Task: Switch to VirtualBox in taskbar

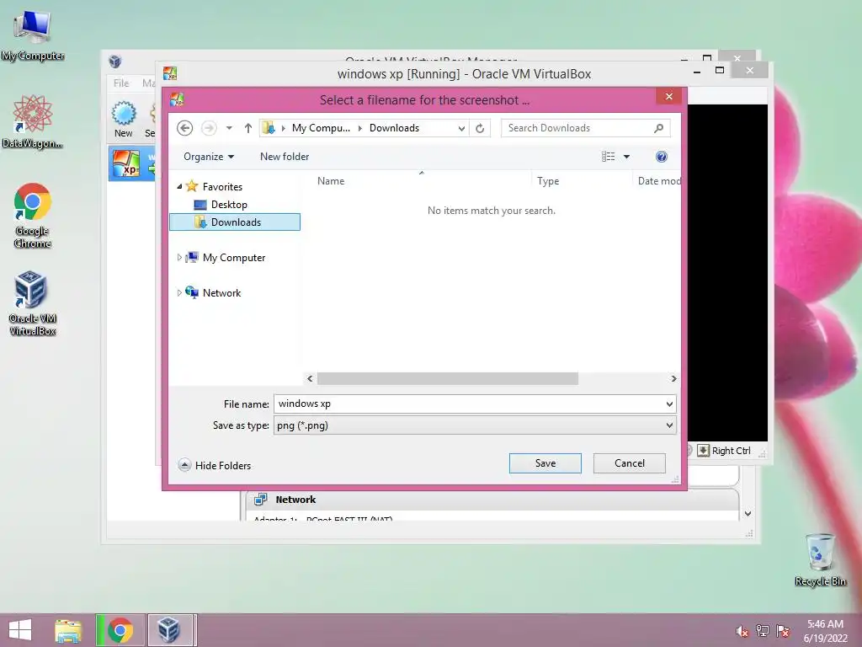Action: click(x=168, y=630)
